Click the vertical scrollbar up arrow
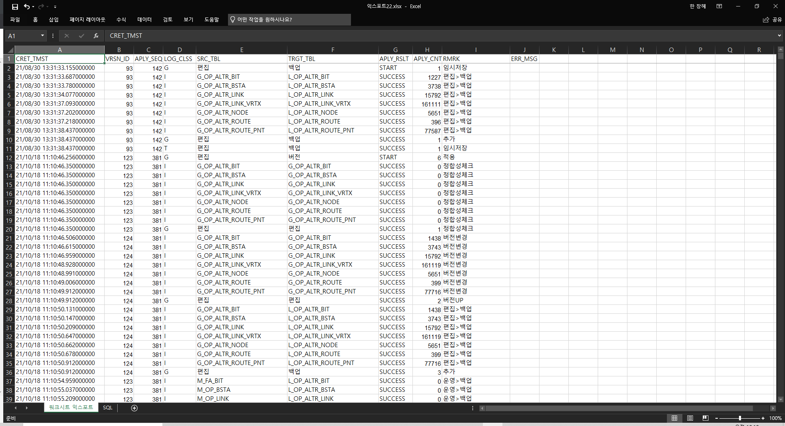This screenshot has width=785, height=426. [x=780, y=50]
